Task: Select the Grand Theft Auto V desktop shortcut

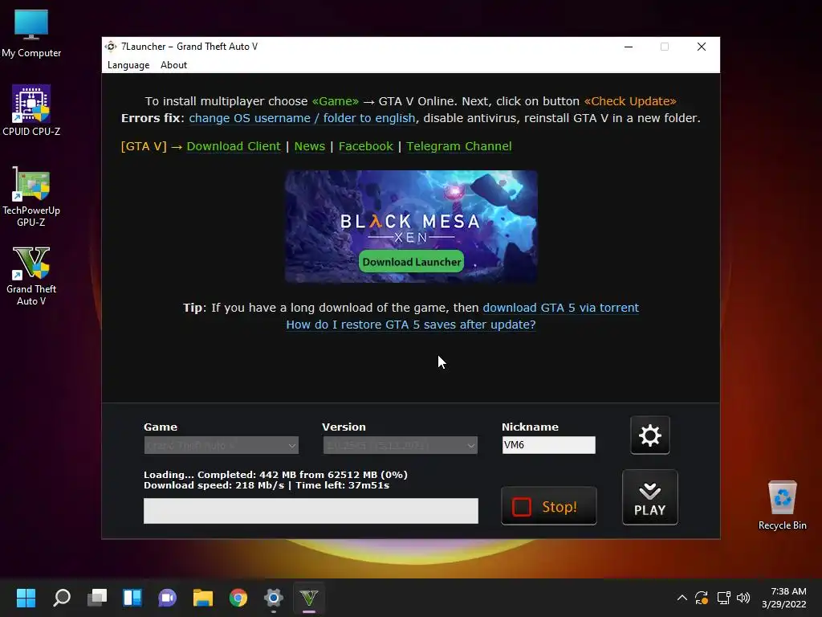Action: point(31,276)
